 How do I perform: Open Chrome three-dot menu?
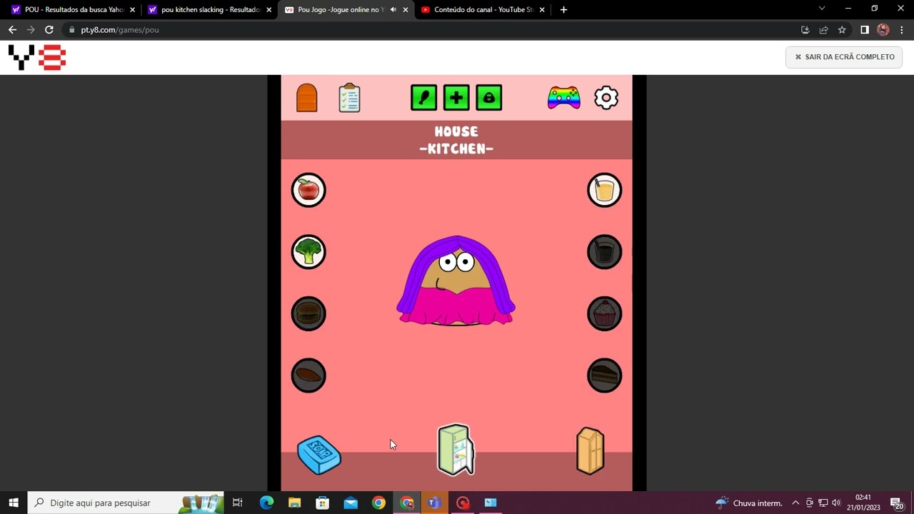coord(902,30)
